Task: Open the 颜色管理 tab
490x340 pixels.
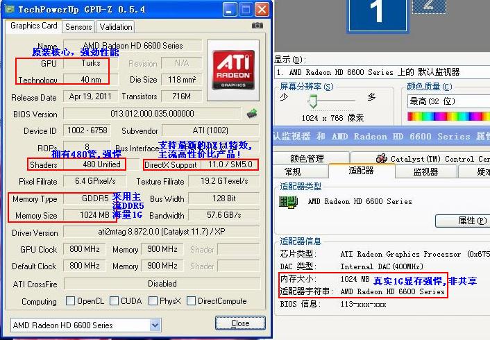Action: [x=311, y=158]
